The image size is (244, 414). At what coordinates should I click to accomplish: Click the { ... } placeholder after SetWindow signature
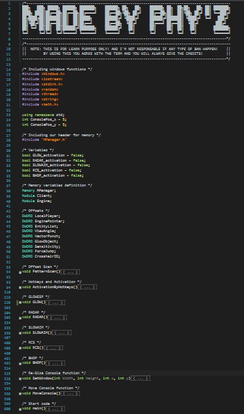tap(141, 378)
